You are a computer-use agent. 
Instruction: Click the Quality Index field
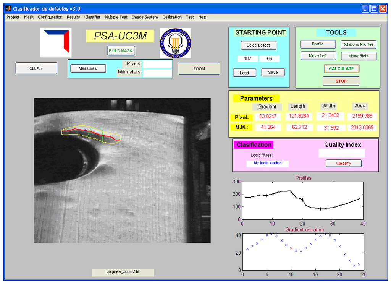pos(342,153)
